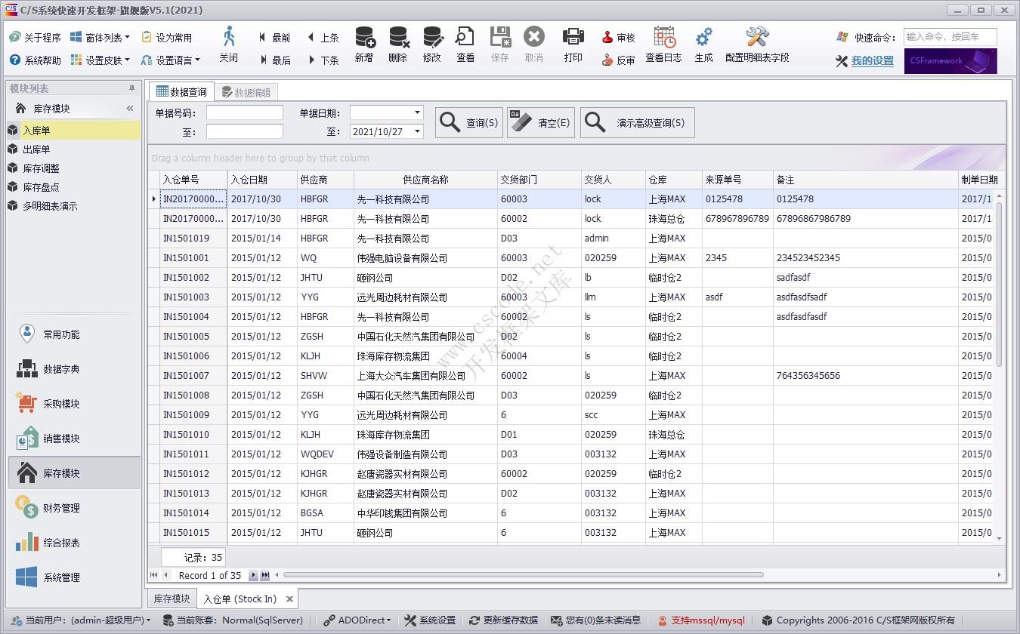1020x634 pixels.
Task: Click the 快速命令 input box
Action: tap(950, 37)
